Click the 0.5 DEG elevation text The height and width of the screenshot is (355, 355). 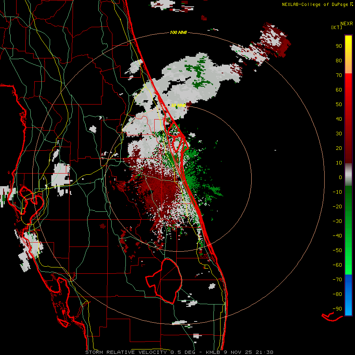click(x=183, y=352)
